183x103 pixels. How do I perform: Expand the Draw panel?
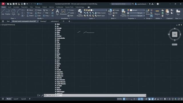point(13,18)
